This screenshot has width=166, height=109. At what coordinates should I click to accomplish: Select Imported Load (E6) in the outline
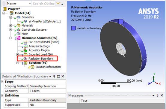click(41, 54)
